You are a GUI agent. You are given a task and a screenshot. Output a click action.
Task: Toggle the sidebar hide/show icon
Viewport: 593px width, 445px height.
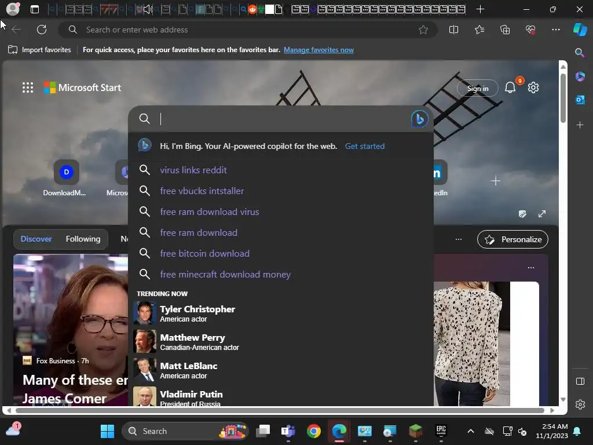[x=580, y=381]
